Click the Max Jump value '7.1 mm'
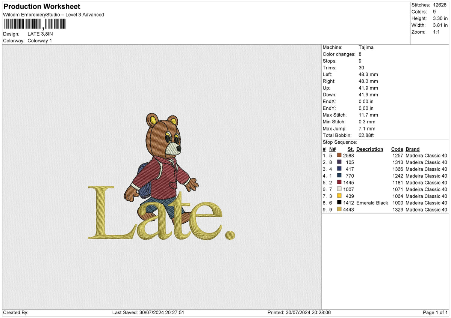The image size is (451, 318). [x=367, y=129]
